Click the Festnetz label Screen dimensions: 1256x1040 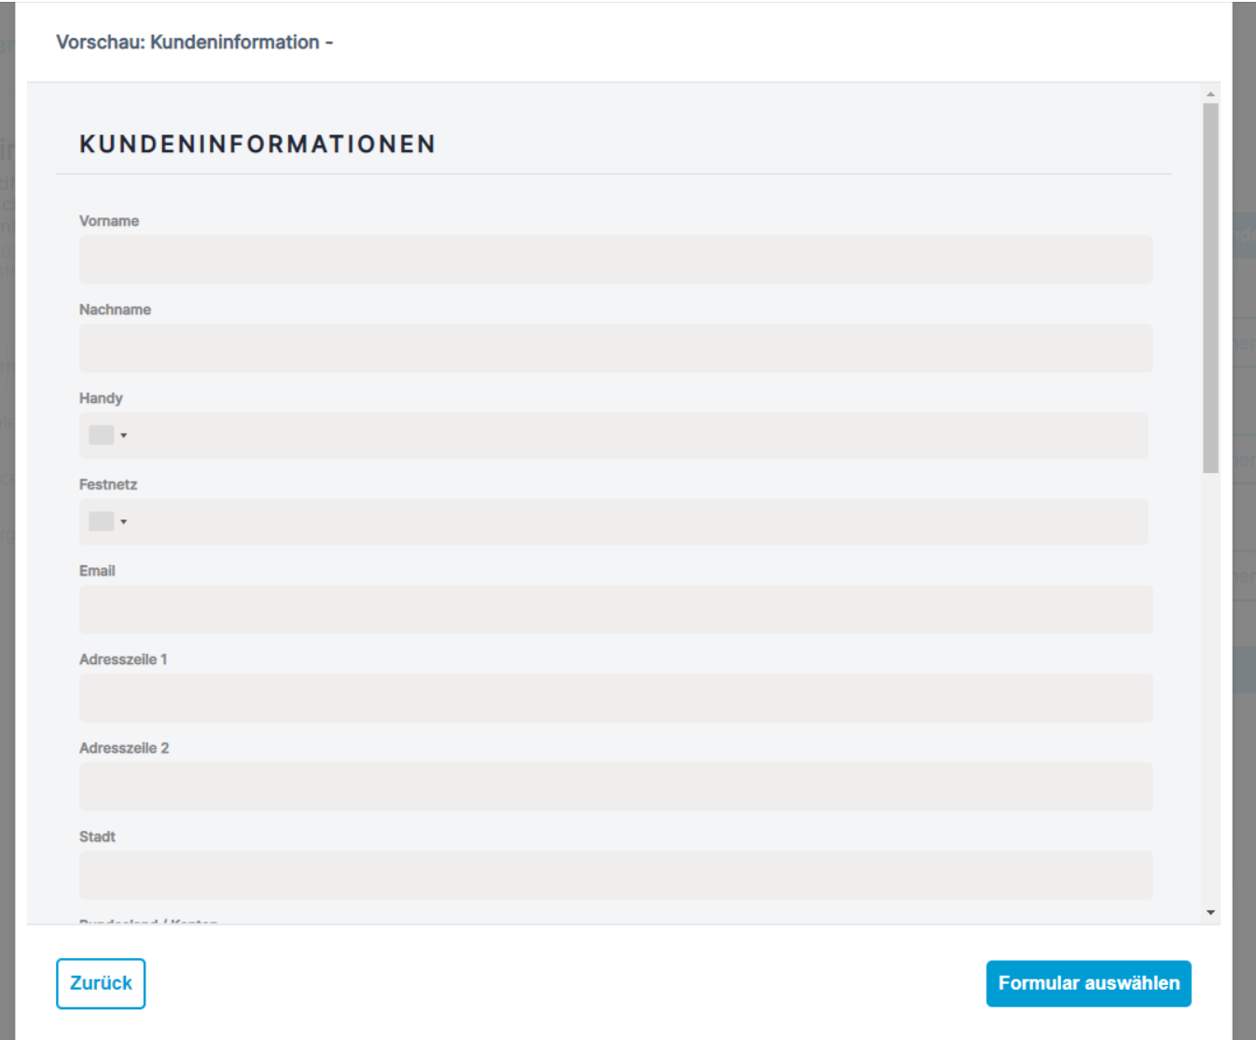tap(108, 484)
